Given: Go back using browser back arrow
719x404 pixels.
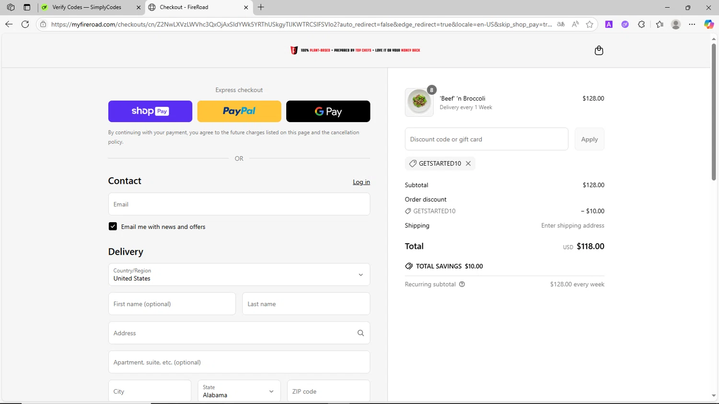Looking at the screenshot, I should [x=9, y=24].
